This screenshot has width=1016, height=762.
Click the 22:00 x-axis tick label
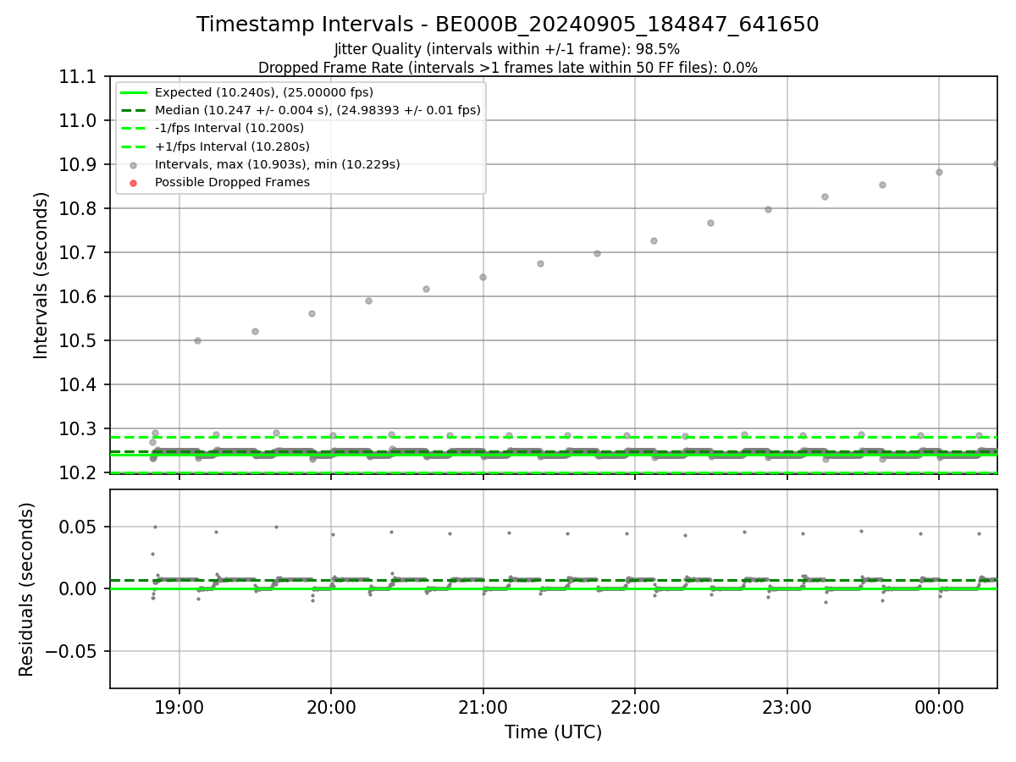tap(635, 708)
